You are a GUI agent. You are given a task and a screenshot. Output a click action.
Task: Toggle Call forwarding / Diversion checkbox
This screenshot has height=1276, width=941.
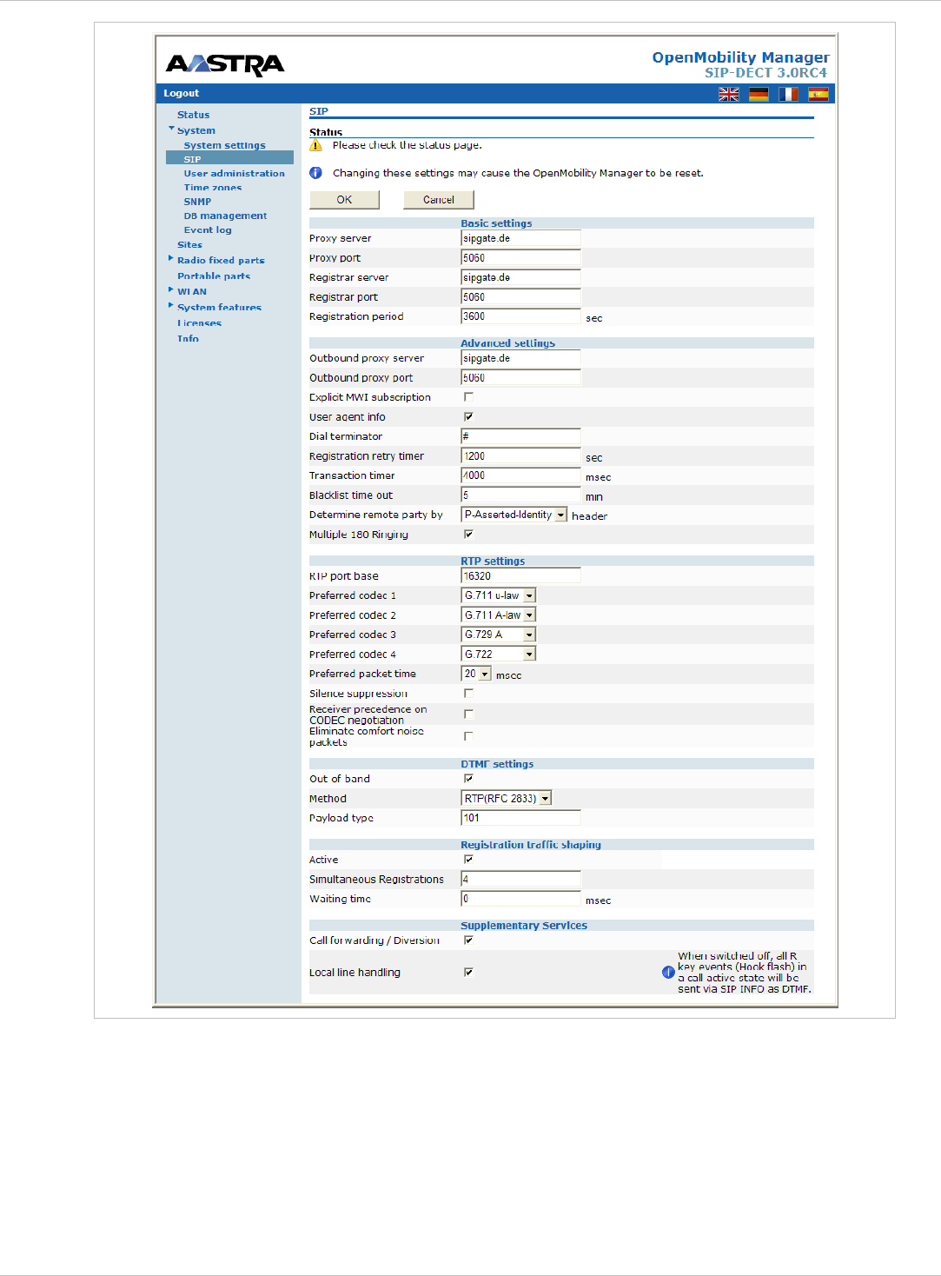pos(468,940)
